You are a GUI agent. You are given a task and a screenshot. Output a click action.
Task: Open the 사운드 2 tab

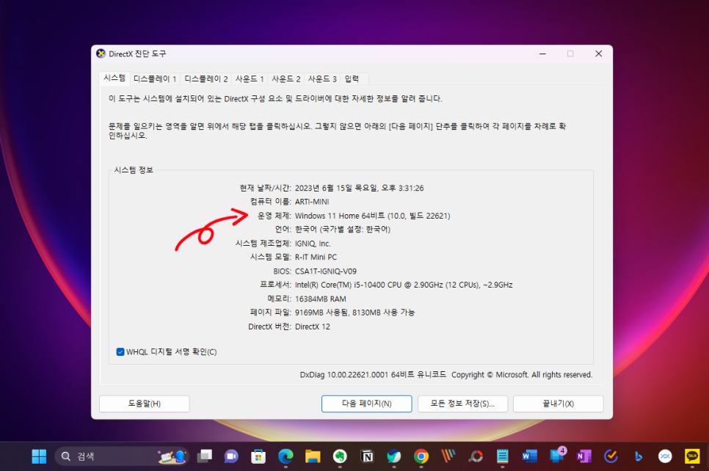(286, 79)
